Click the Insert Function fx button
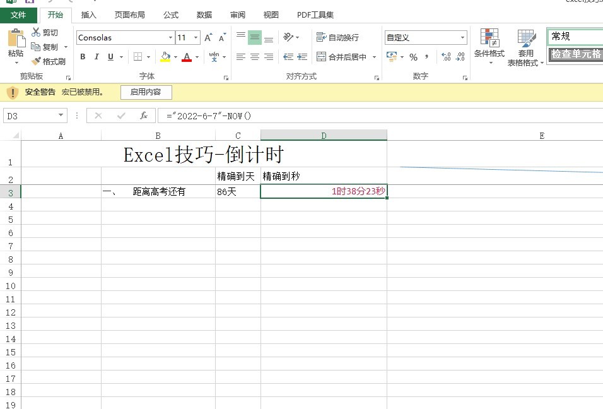The width and height of the screenshot is (603, 409). point(144,116)
